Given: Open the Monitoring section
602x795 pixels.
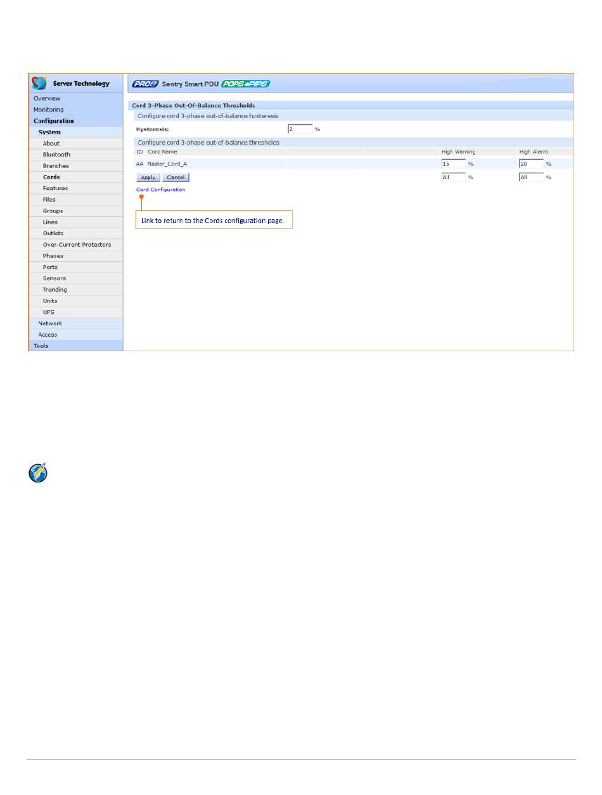Looking at the screenshot, I should pos(48,110).
